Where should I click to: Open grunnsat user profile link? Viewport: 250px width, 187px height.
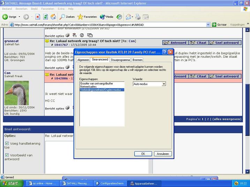[x=12, y=41]
